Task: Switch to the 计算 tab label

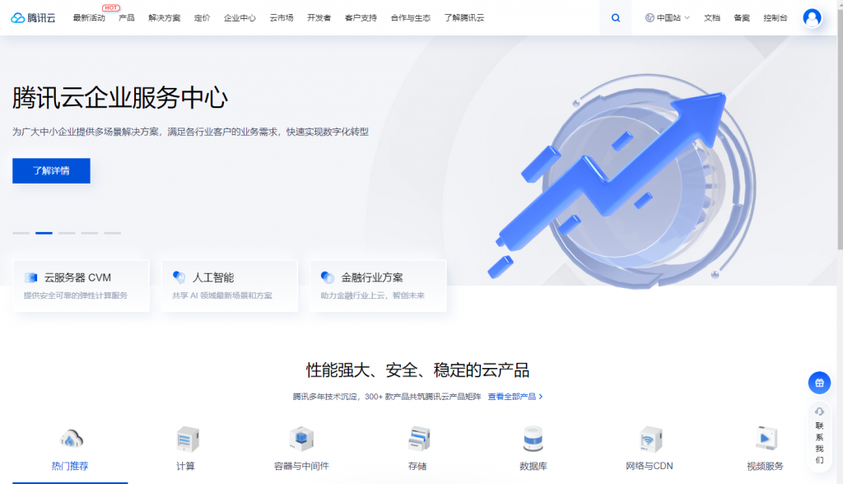Action: tap(185, 466)
